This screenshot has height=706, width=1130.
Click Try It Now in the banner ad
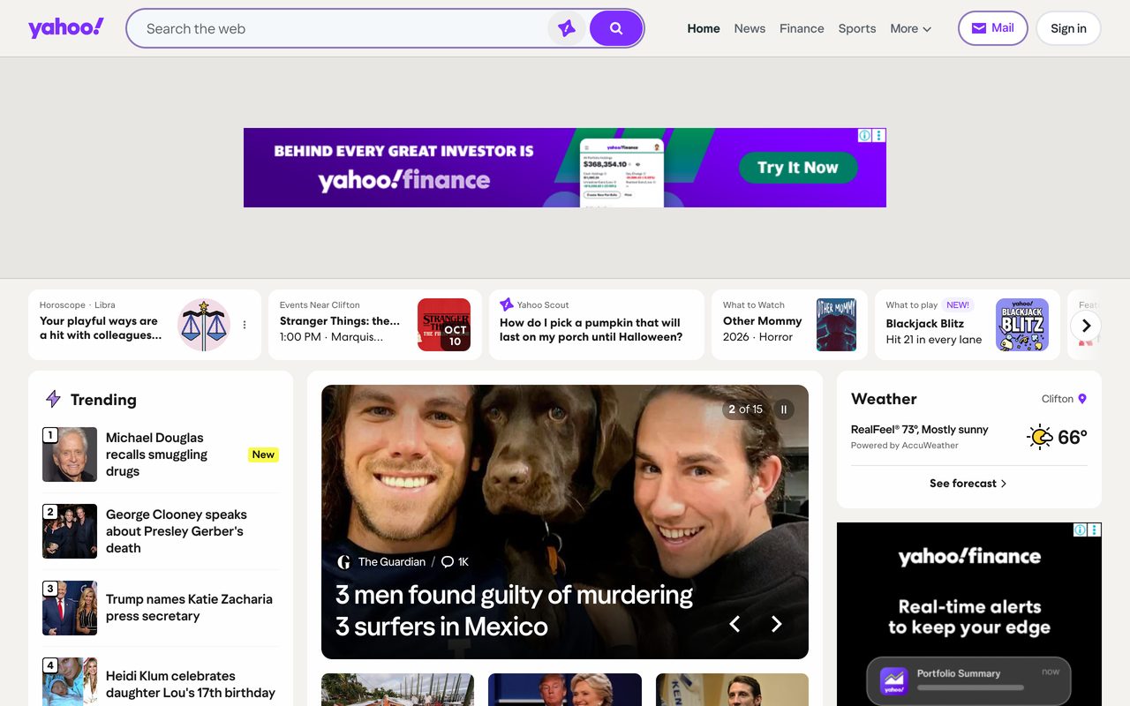point(798,168)
